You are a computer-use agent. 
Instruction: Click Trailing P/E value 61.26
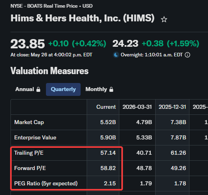tap(179, 153)
